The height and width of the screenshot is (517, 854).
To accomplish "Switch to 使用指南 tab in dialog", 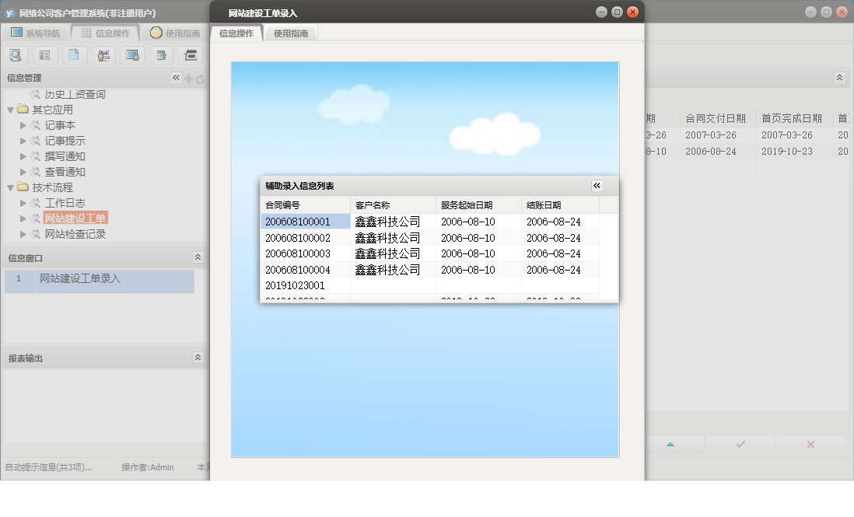I will pyautogui.click(x=291, y=33).
